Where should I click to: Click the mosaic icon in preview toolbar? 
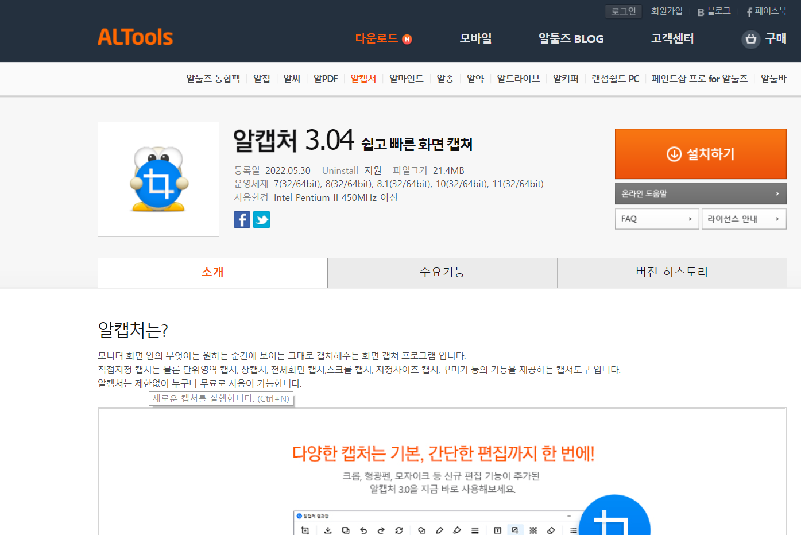[533, 530]
